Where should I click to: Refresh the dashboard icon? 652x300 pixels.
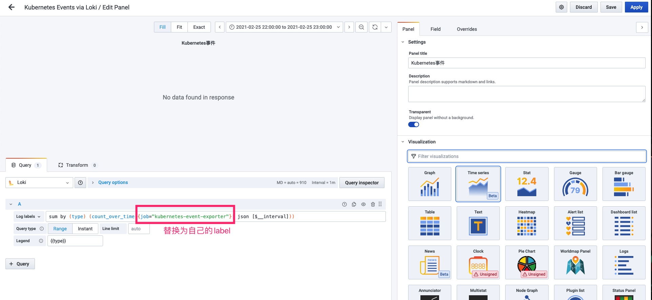375,27
